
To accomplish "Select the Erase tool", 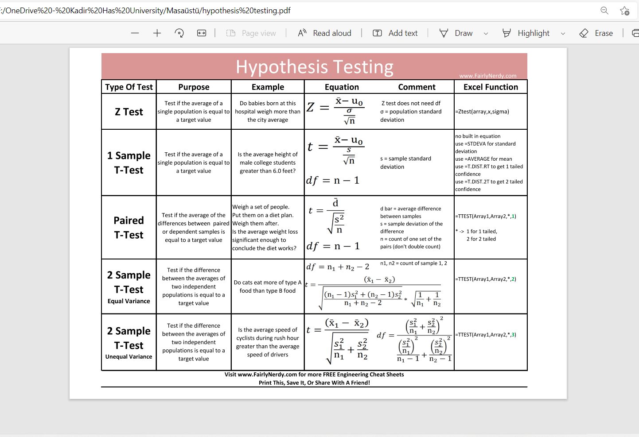I will tap(596, 33).
